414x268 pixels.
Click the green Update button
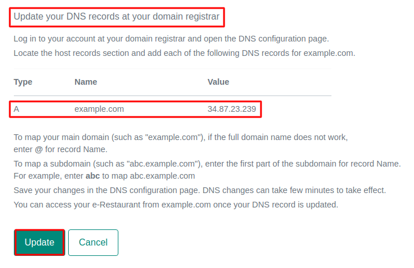tap(39, 243)
